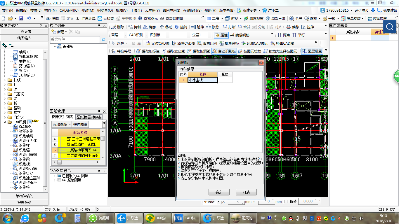The height and width of the screenshot is (224, 399).
Task: Click 取消 button in 识别板 dialog
Action: pyautogui.click(x=246, y=192)
